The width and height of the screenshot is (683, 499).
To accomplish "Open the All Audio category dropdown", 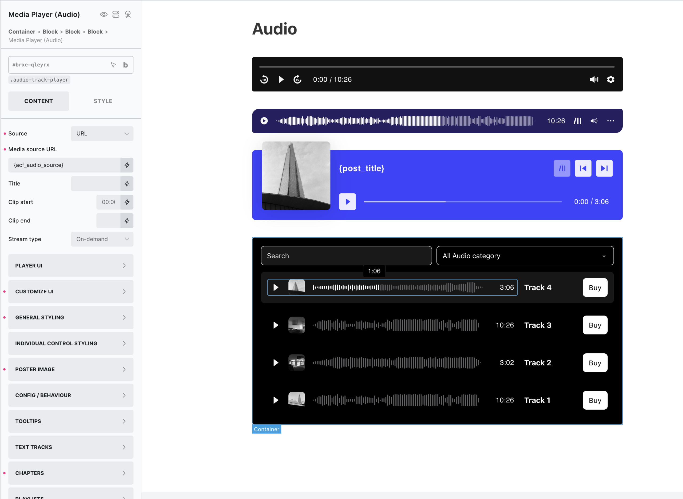I will (525, 256).
